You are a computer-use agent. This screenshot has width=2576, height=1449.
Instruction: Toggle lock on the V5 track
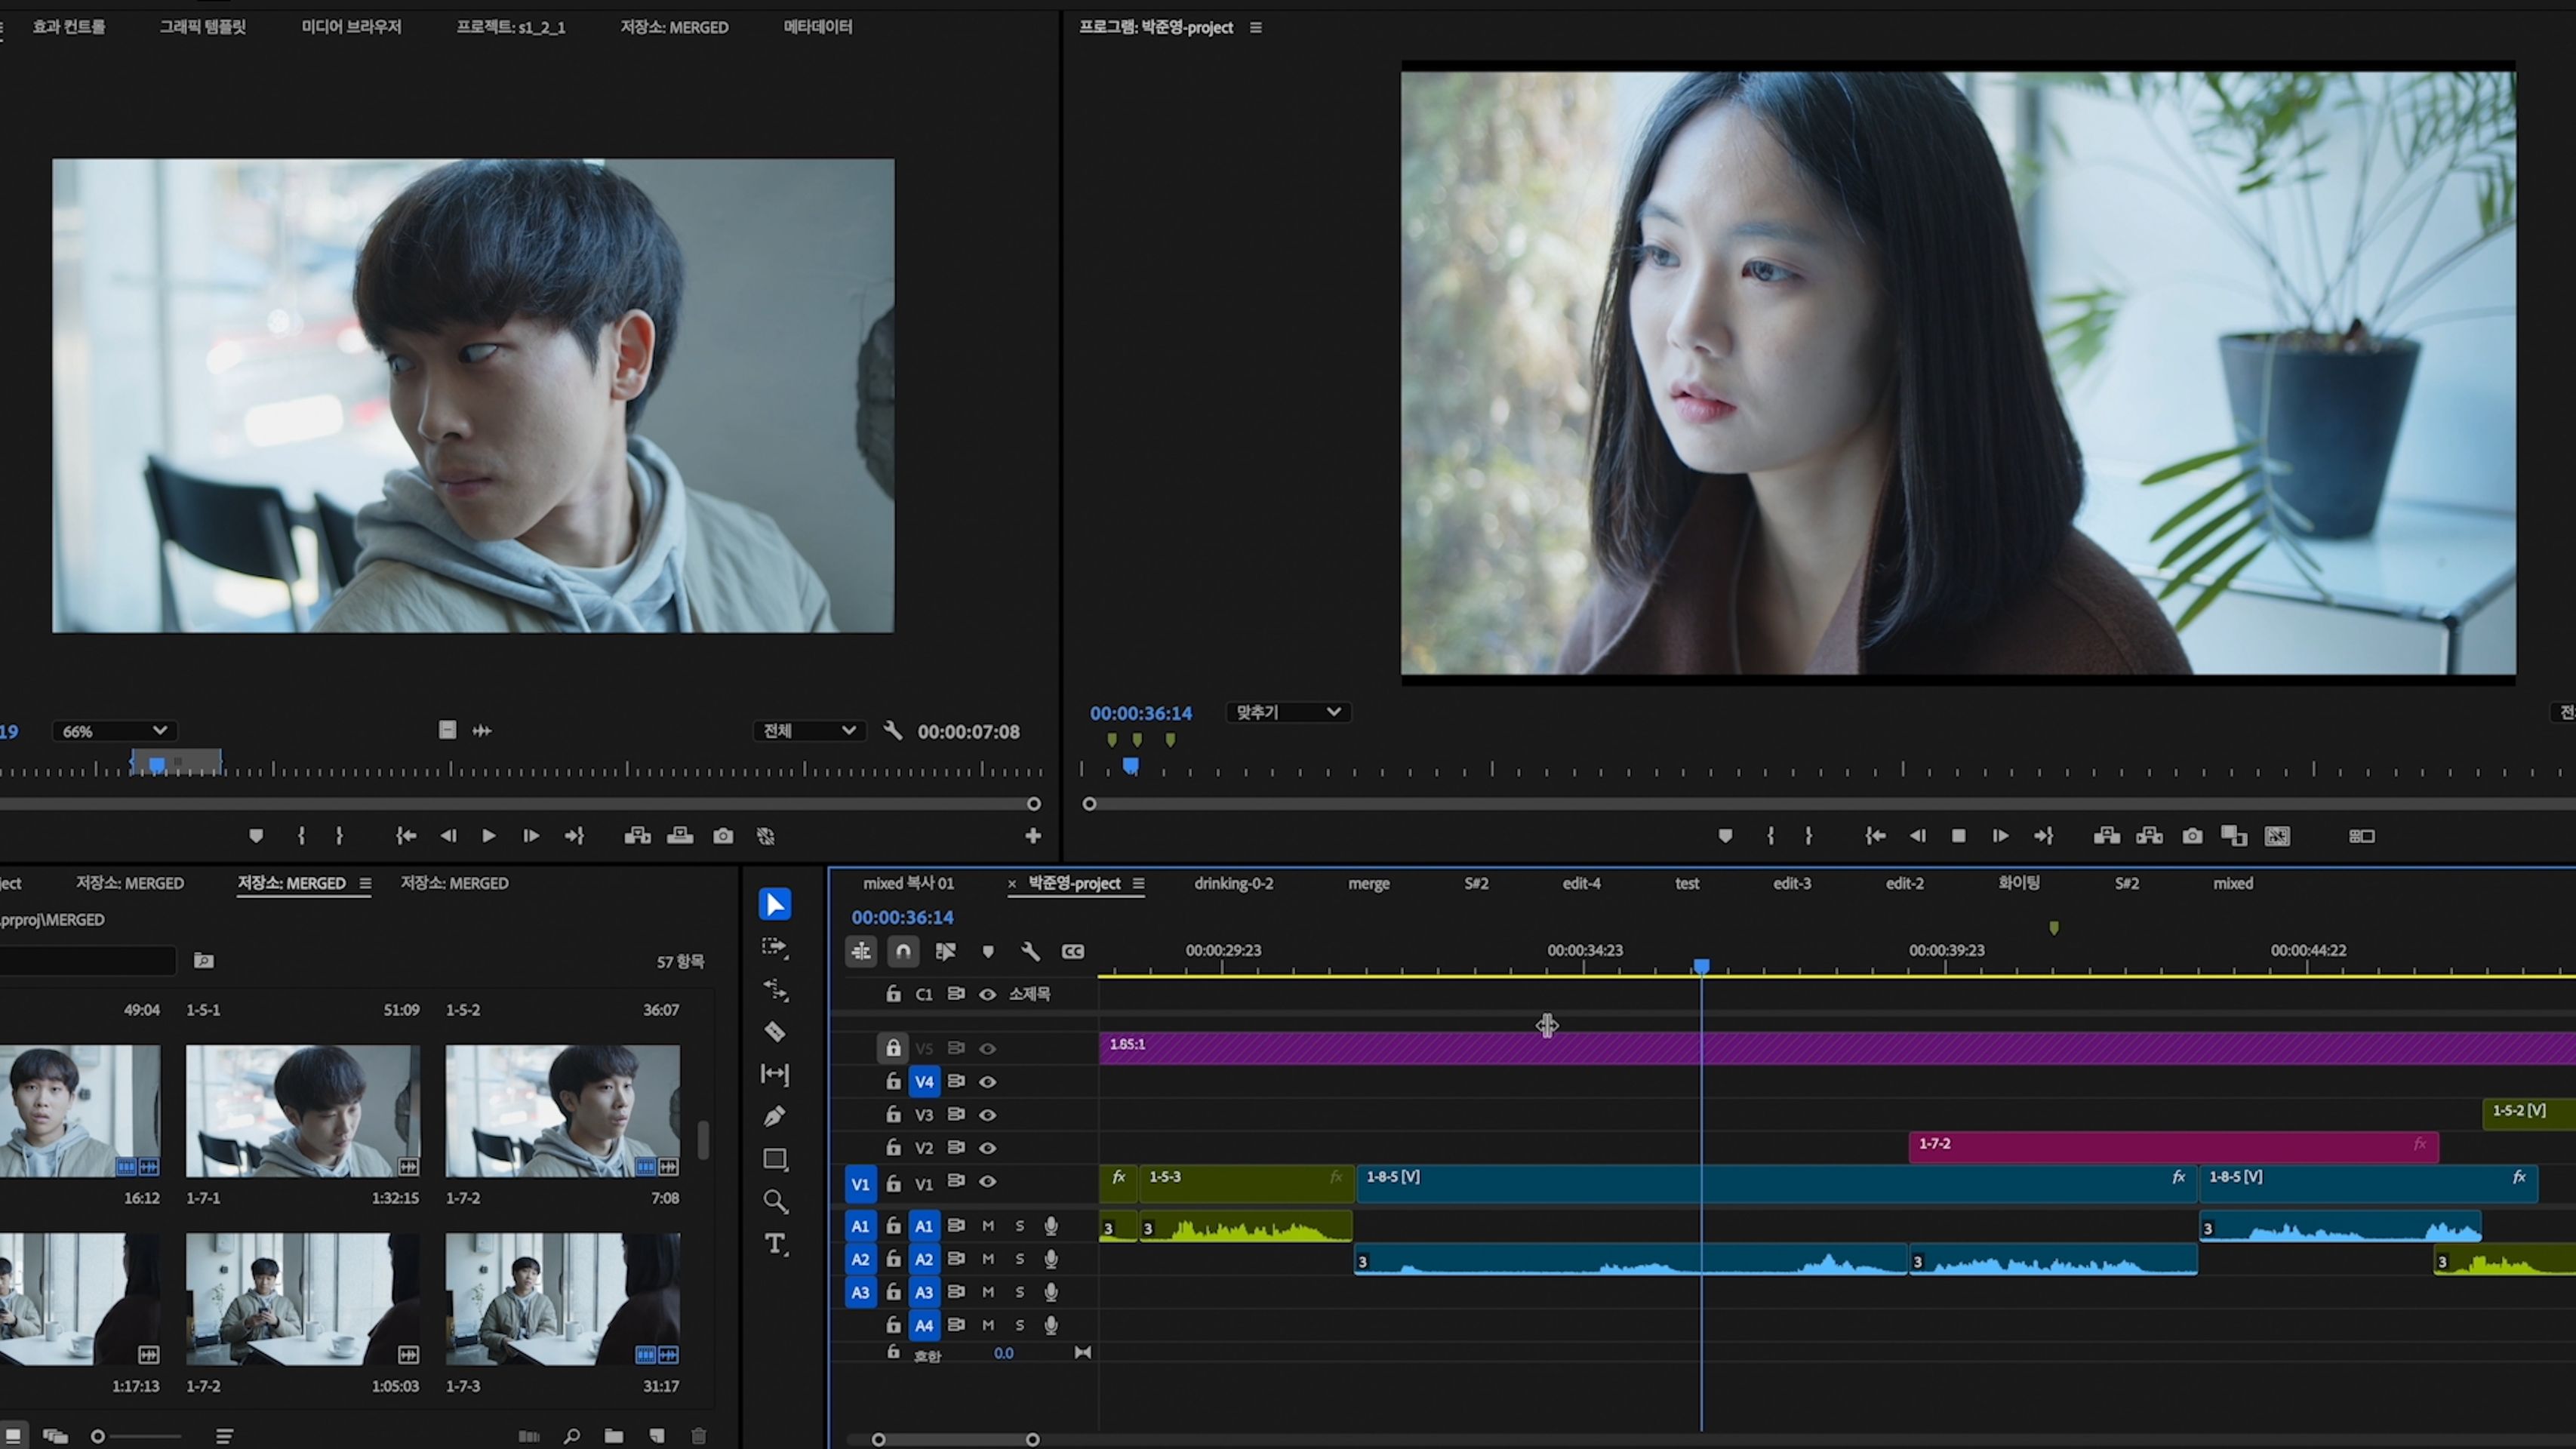pos(893,1048)
